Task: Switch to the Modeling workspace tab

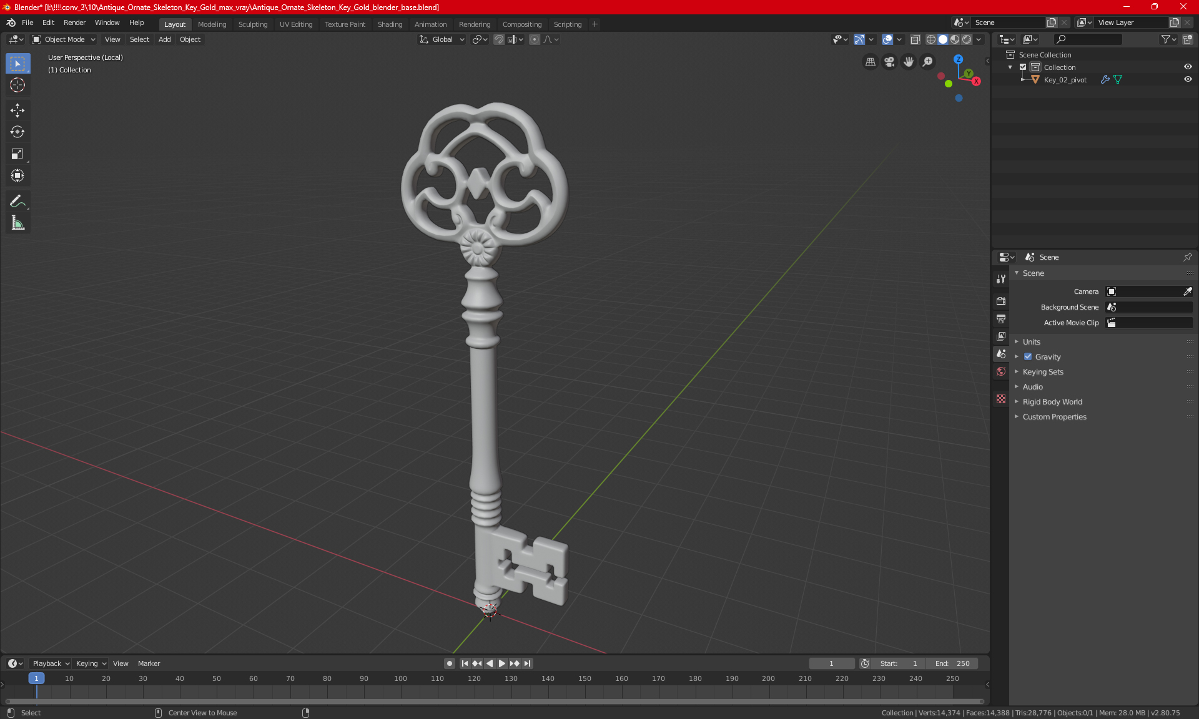Action: coord(212,24)
